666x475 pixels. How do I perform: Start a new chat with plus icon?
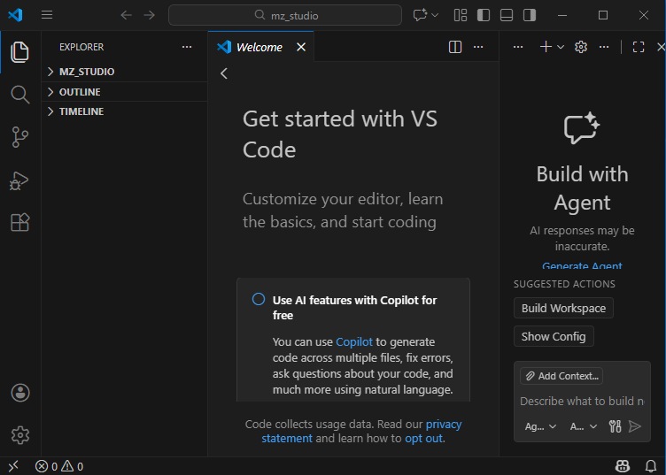(546, 47)
